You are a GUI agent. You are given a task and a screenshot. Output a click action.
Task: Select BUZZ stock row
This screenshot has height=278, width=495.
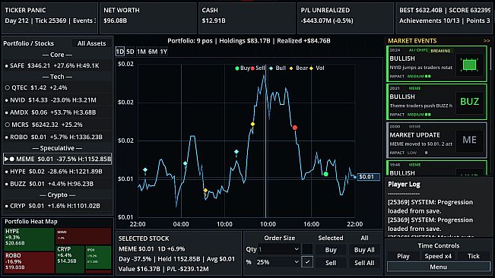click(58, 184)
